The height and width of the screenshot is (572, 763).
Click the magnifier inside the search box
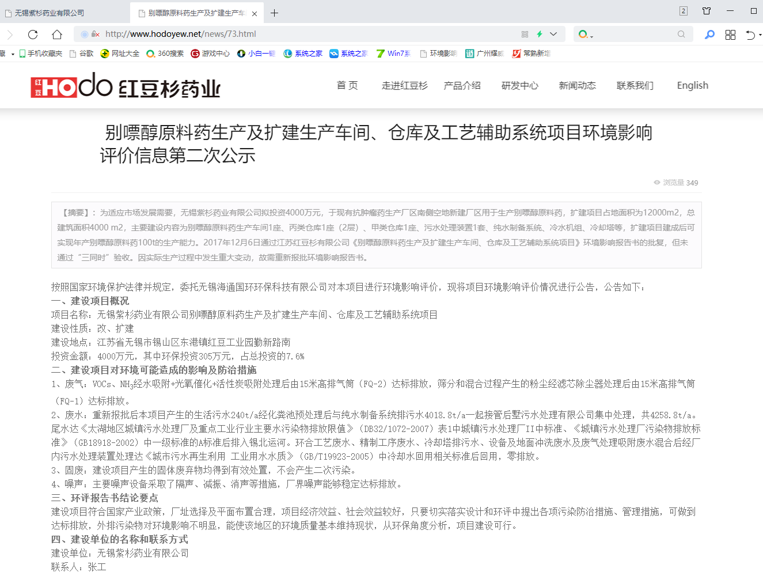(x=681, y=35)
